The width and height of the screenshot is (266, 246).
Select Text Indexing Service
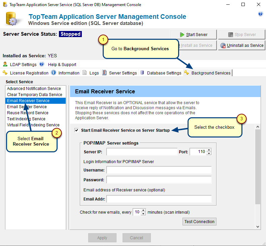[35, 119]
